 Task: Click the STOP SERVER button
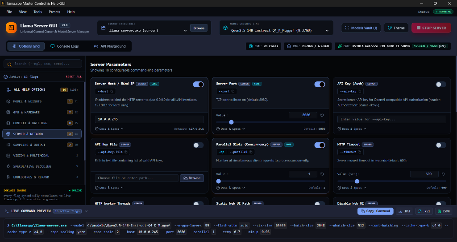431,28
